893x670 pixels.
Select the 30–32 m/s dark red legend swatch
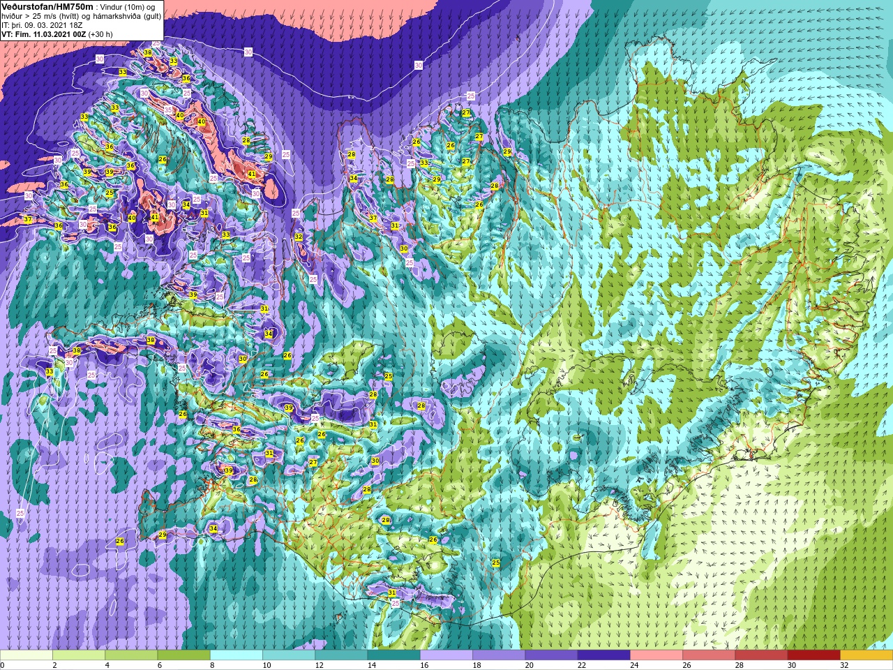(x=813, y=655)
